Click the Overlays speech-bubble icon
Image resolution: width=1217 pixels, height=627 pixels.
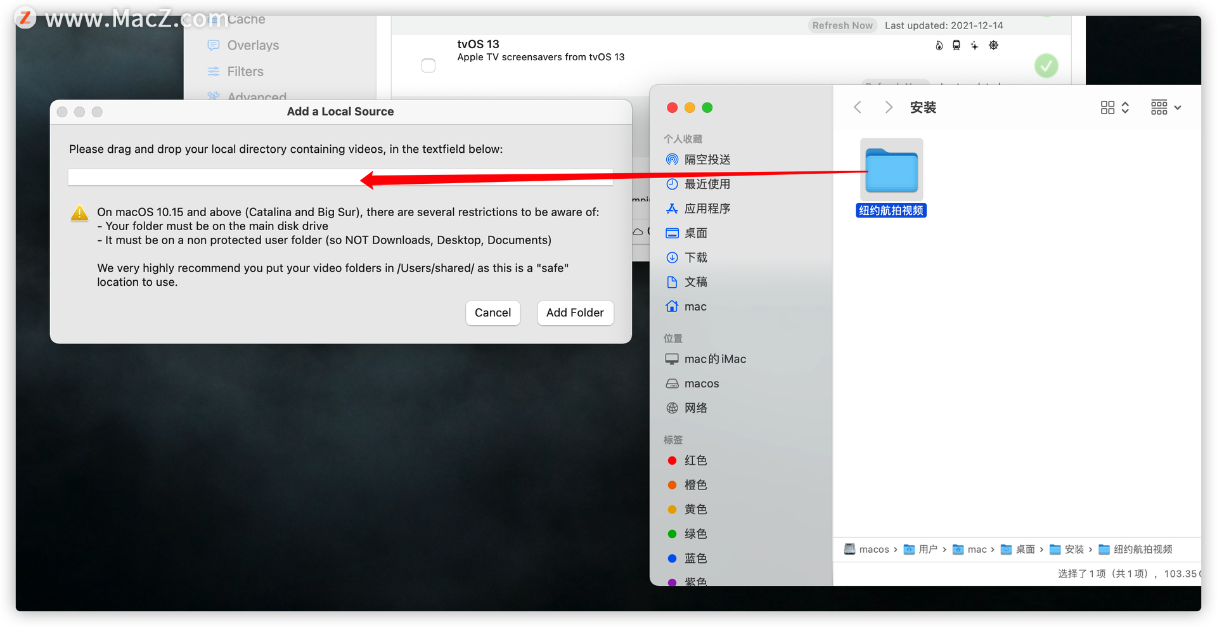tap(214, 45)
